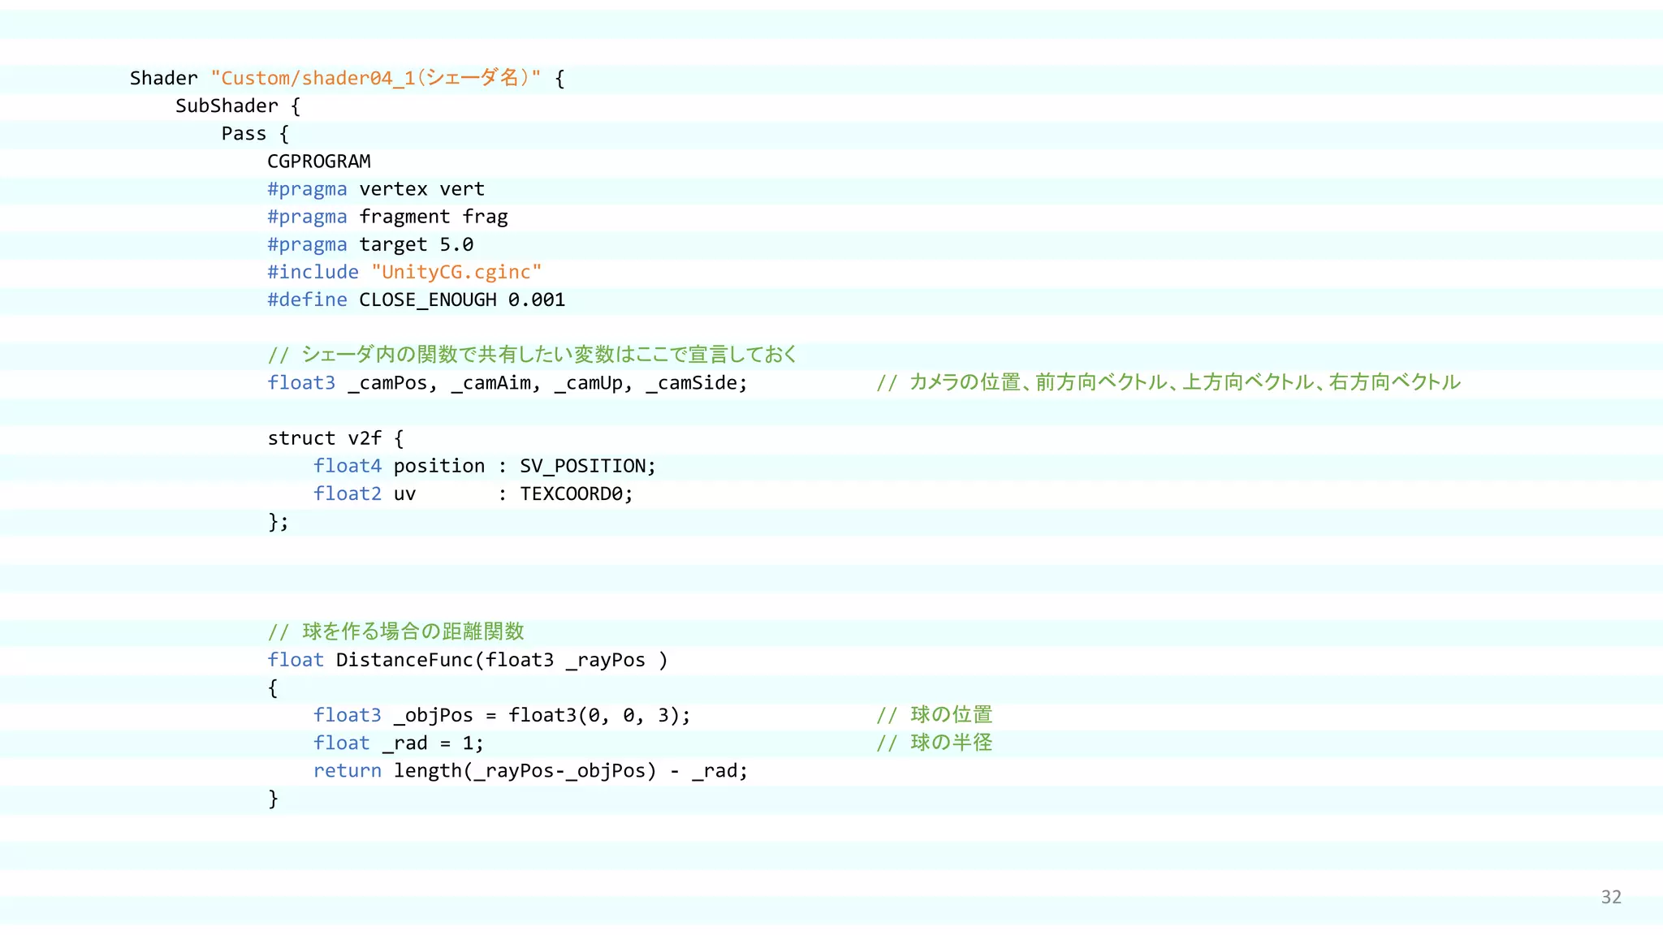Click the Pass { line
The height and width of the screenshot is (935, 1663).
pos(255,134)
